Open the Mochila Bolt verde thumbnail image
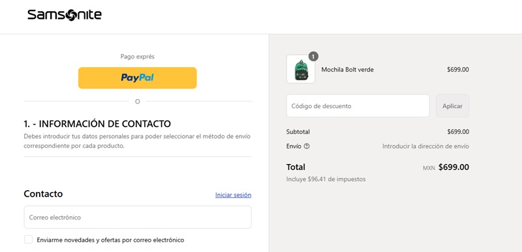This screenshot has height=252, width=522. click(x=301, y=69)
